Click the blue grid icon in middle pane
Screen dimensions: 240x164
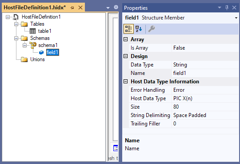[116, 148]
